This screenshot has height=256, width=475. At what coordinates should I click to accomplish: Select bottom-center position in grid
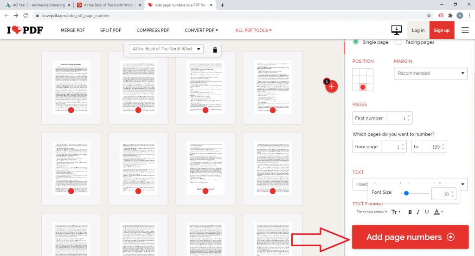point(363,87)
